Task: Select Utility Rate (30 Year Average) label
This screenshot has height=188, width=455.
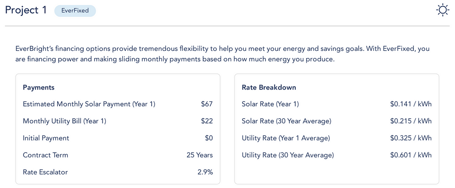Action: [x=288, y=155]
